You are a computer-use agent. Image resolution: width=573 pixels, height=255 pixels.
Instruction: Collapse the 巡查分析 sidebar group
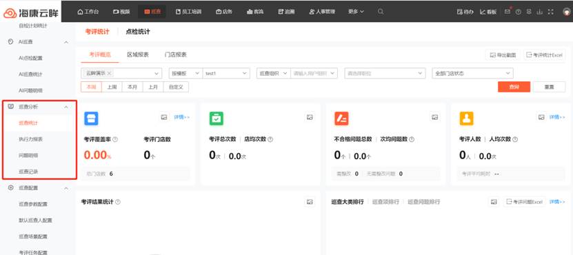(x=66, y=107)
